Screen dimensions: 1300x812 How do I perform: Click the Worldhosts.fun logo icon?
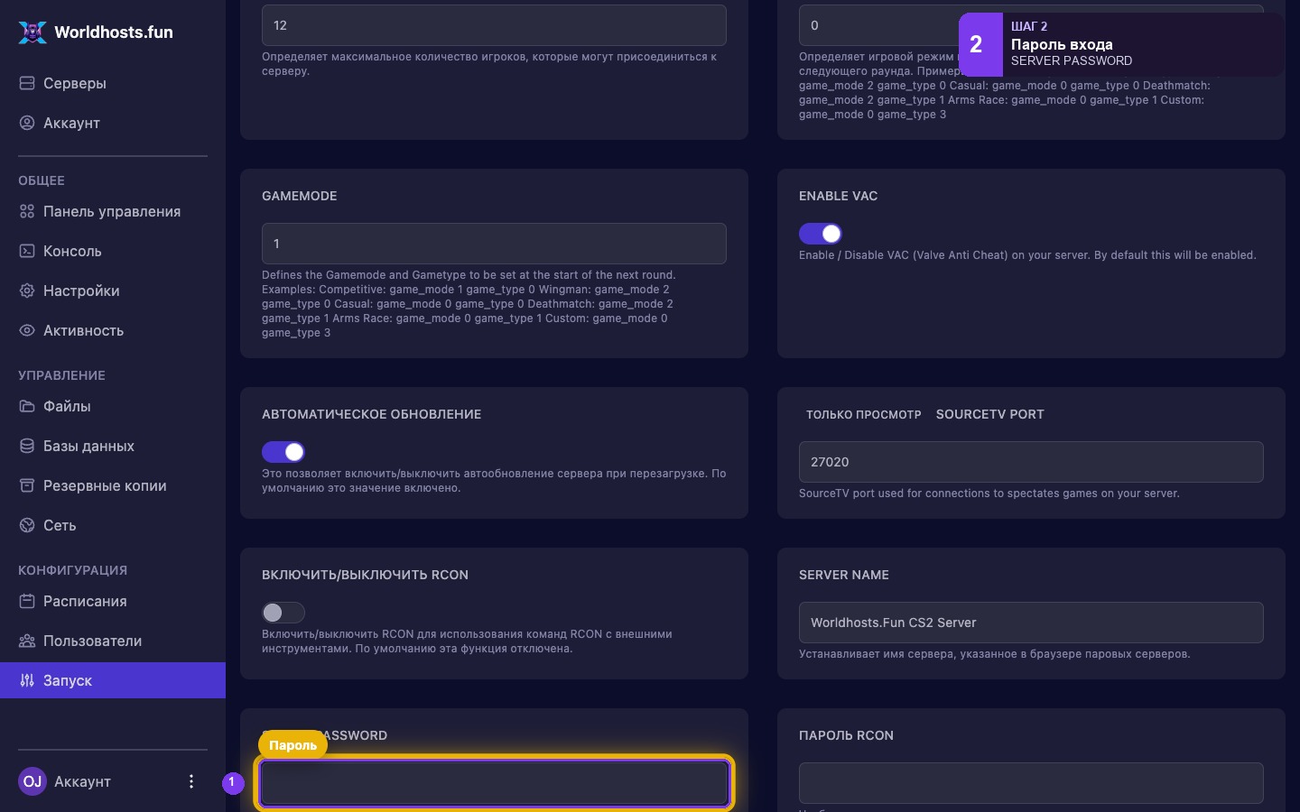32,32
